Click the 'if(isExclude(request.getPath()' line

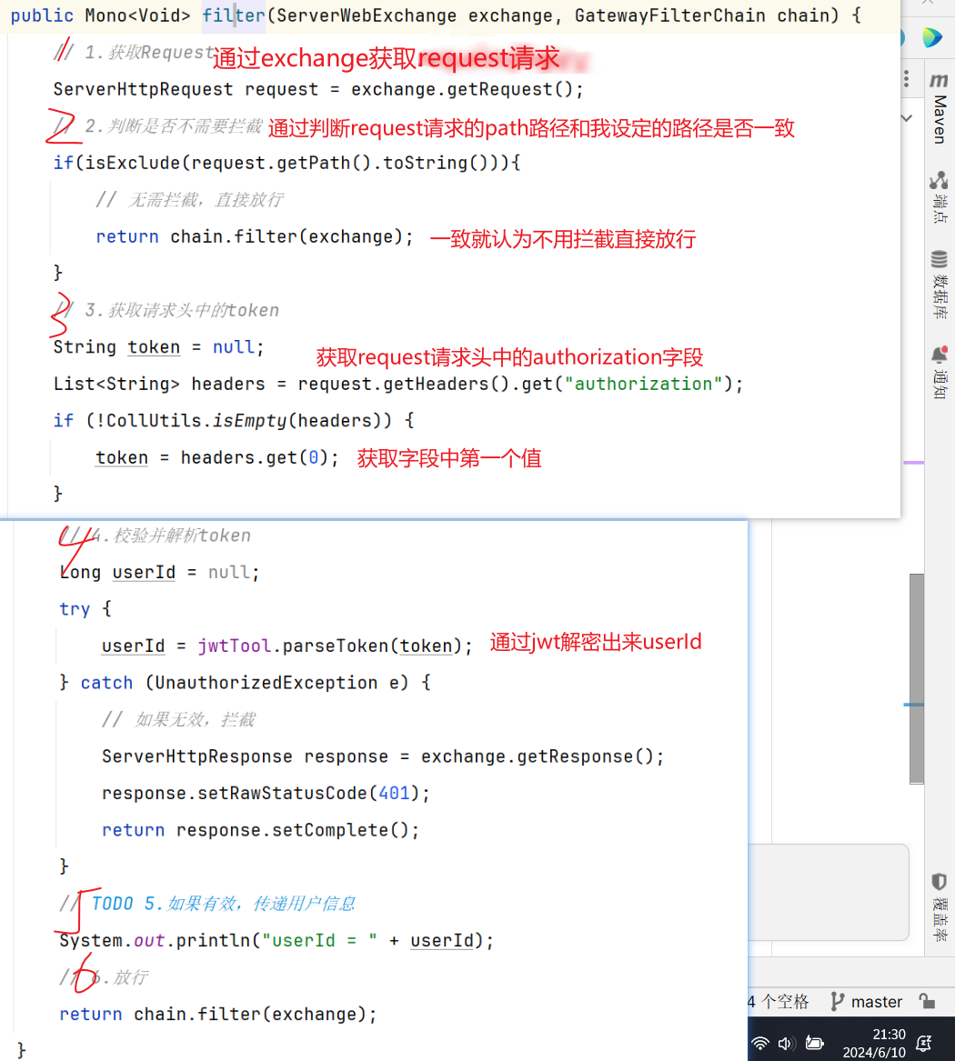287,163
